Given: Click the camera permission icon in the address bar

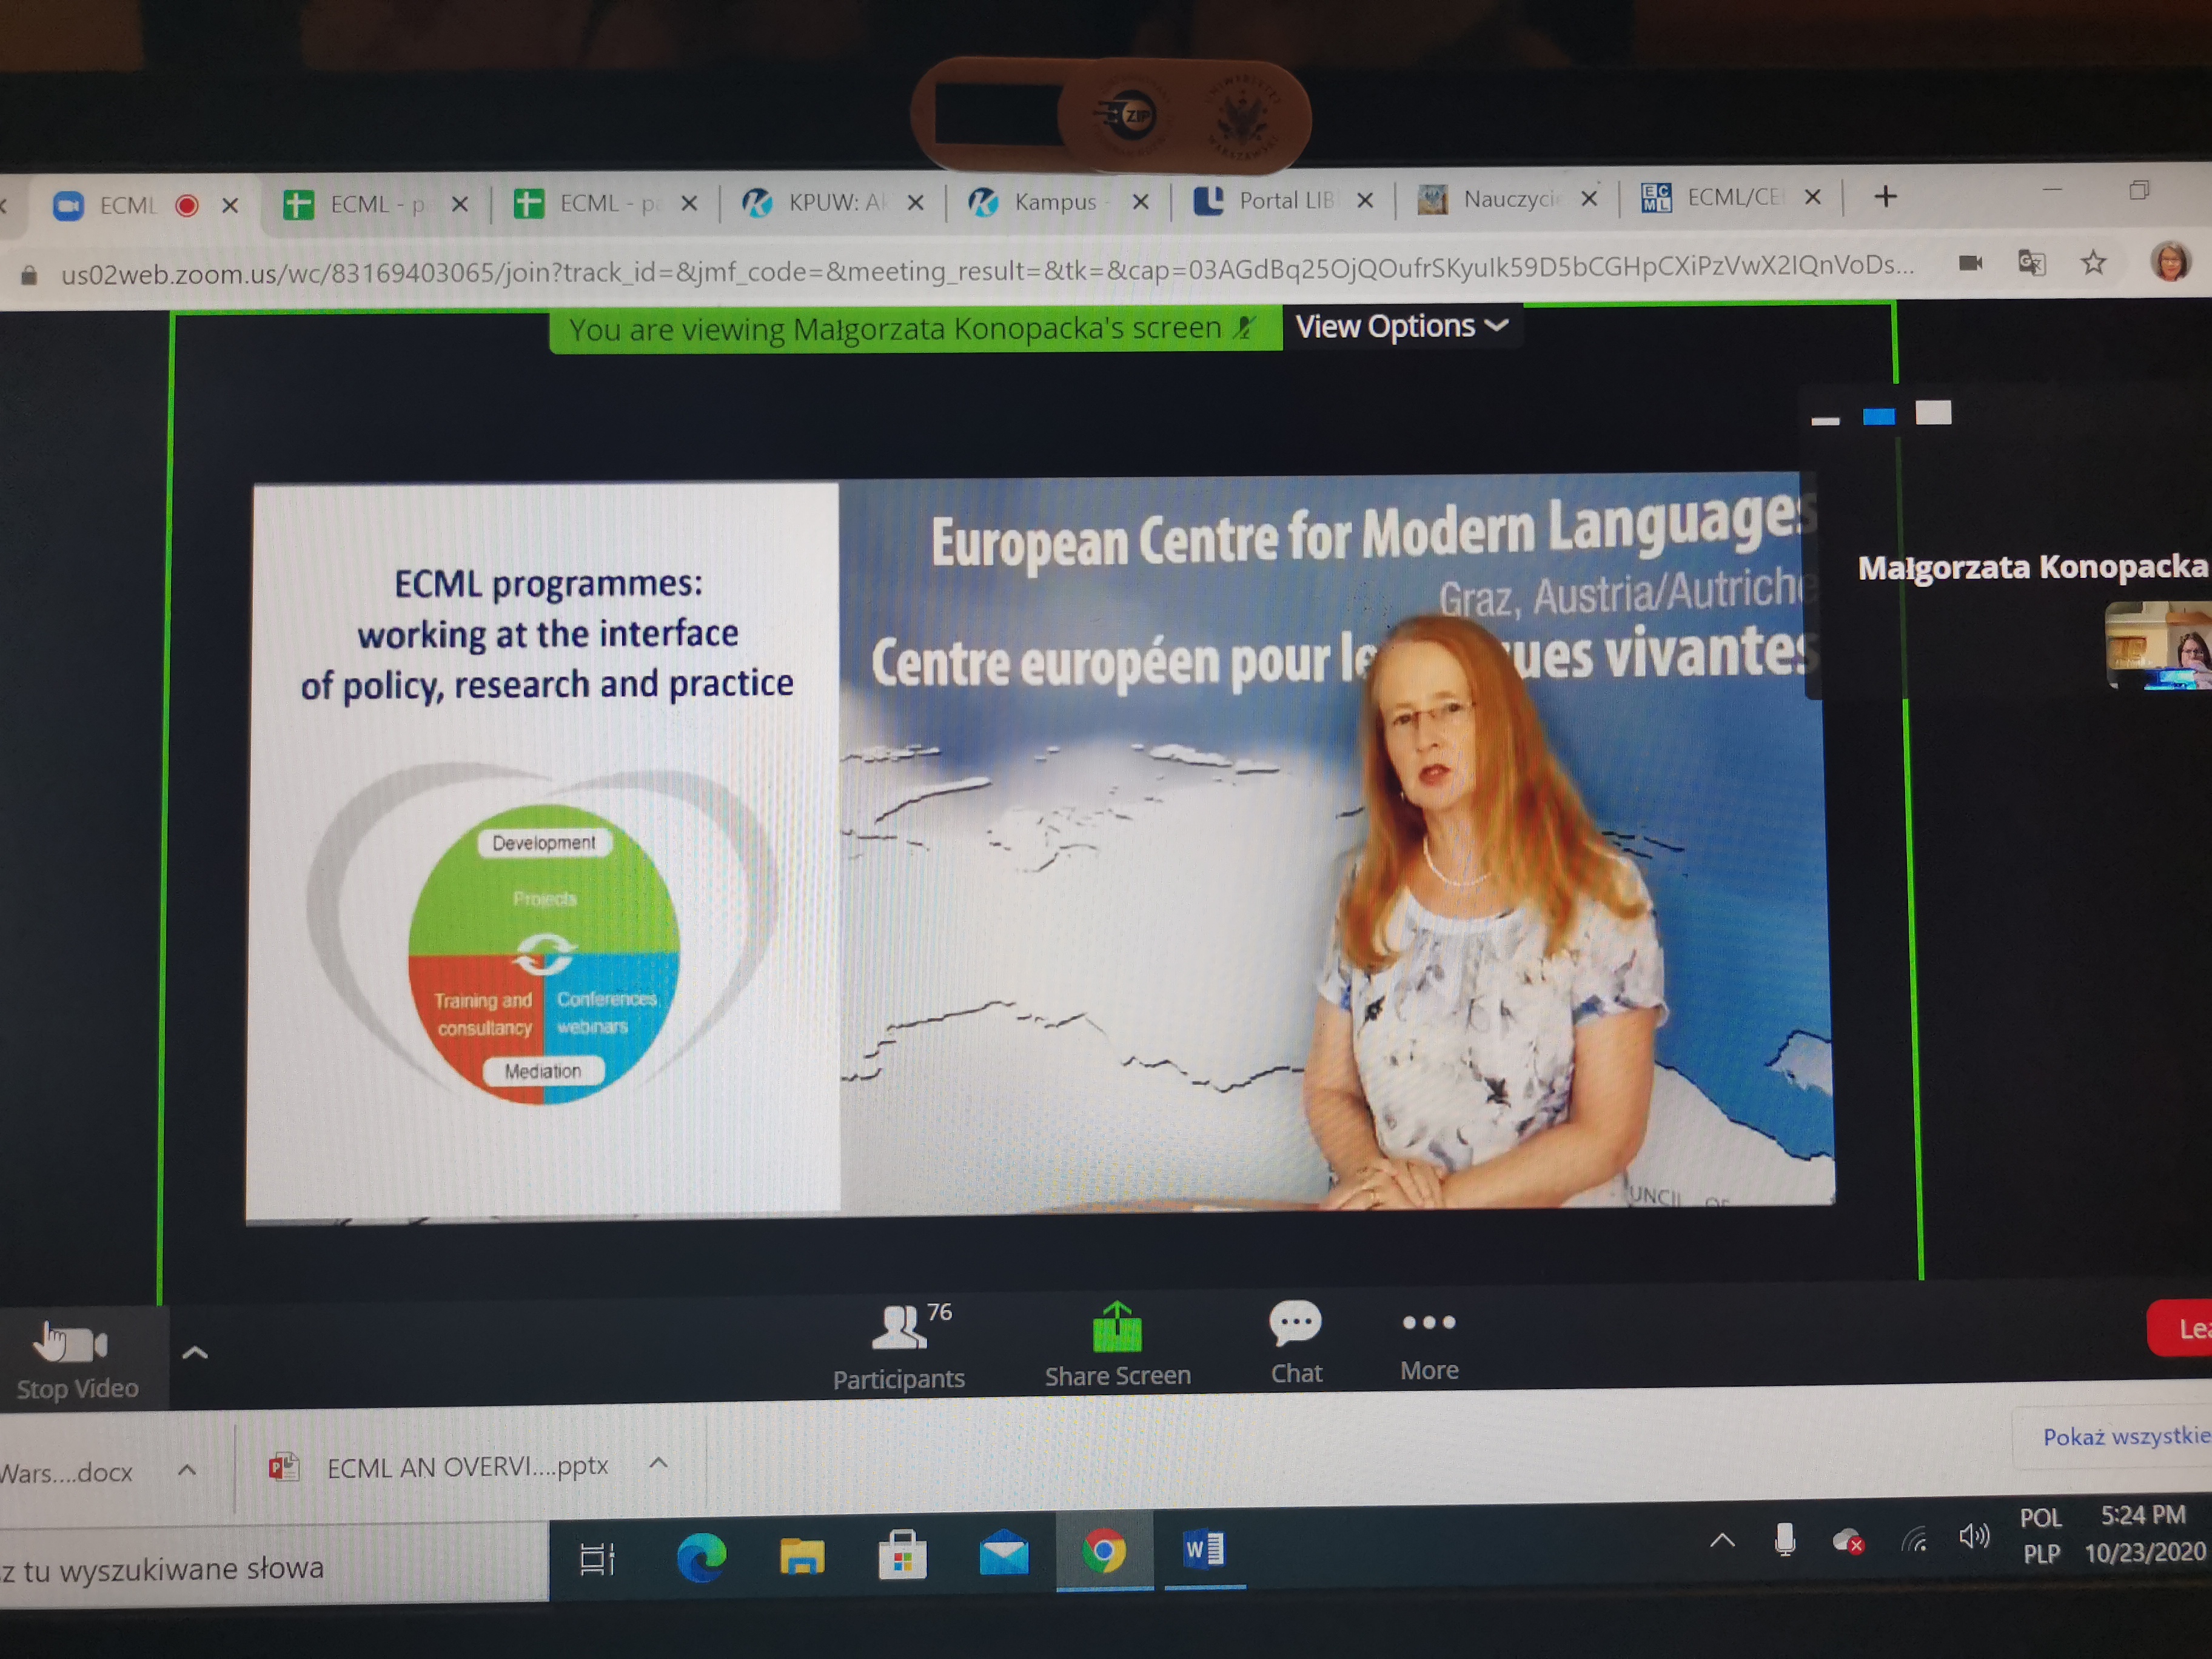Looking at the screenshot, I should (1970, 263).
